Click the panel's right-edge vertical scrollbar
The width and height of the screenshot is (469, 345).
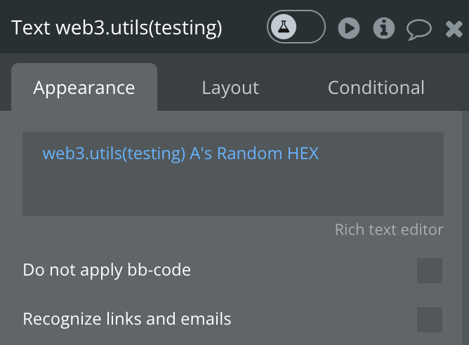(465, 228)
